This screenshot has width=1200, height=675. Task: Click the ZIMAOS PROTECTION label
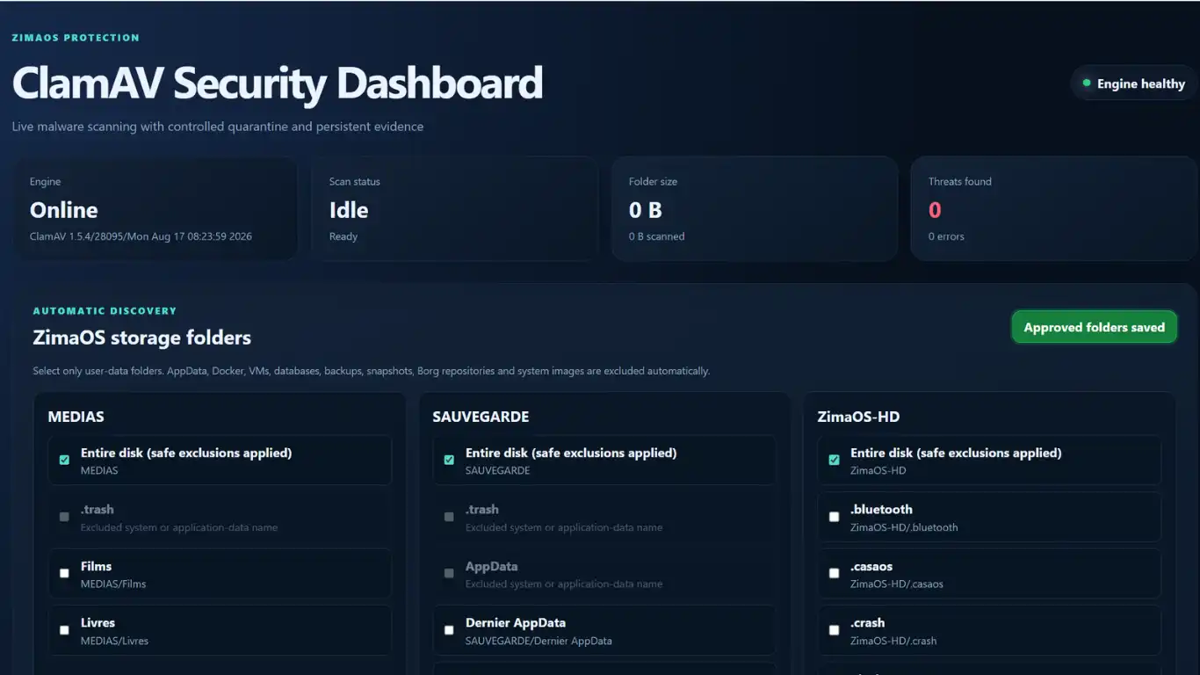(x=76, y=38)
